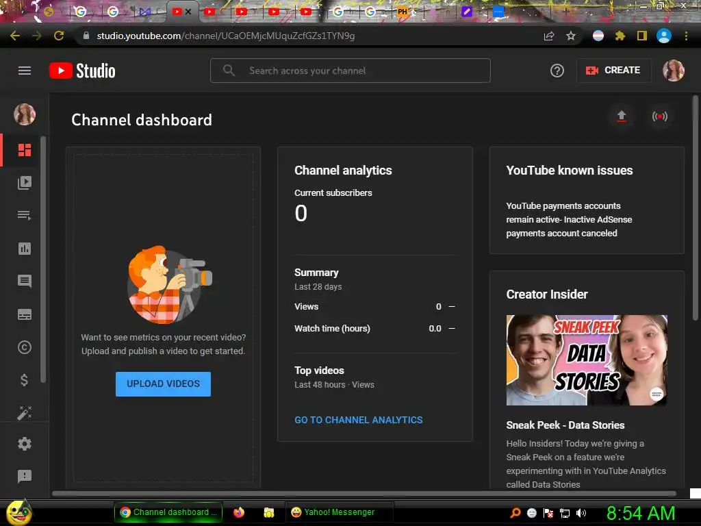The height and width of the screenshot is (526, 701).
Task: Click the Channel dashboard page heading
Action: 142,120
